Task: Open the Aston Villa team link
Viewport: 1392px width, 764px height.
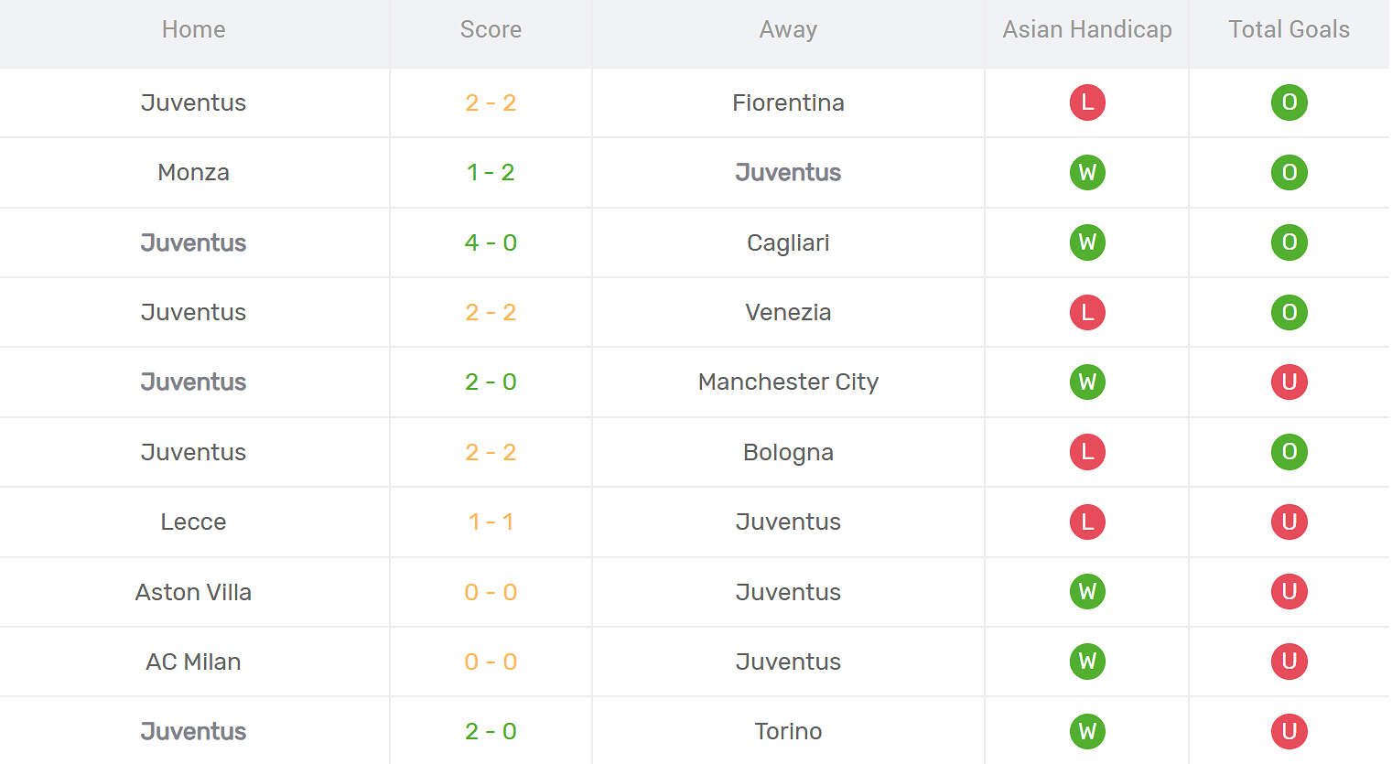Action: coord(193,592)
